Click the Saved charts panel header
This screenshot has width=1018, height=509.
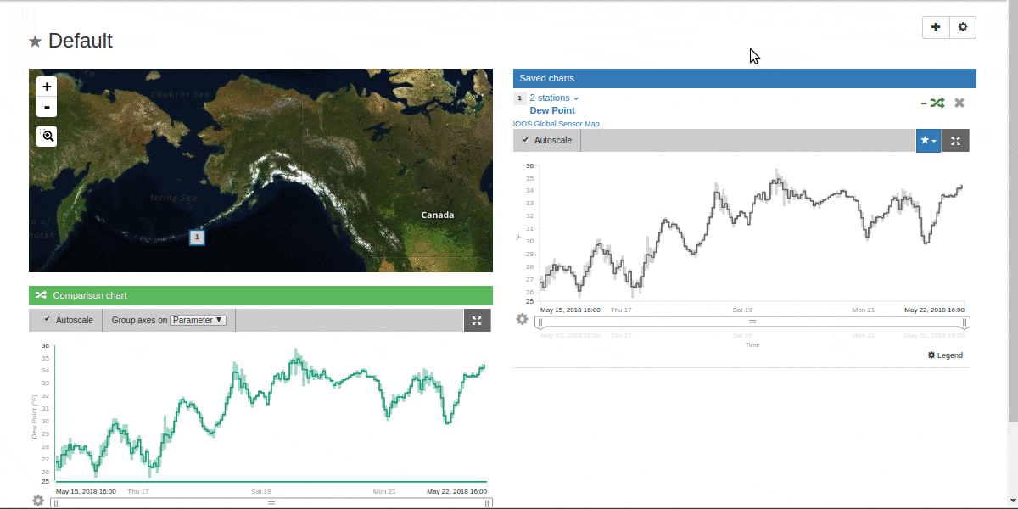745,78
